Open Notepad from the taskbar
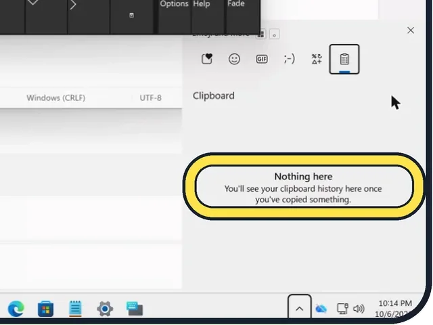433x325 pixels. [x=75, y=308]
